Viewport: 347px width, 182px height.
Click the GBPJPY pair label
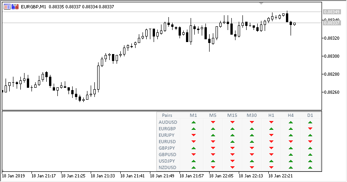click(x=167, y=148)
